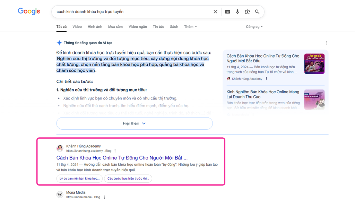
Task: Click the 'Khánh Hùng Academy' site name in results
Action: click(84, 146)
